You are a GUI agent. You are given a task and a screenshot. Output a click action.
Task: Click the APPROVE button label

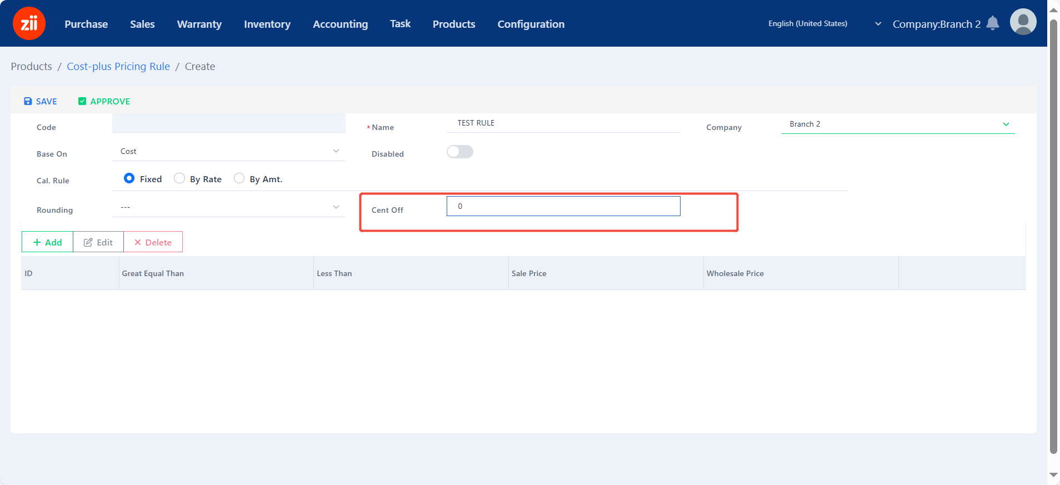coord(110,101)
